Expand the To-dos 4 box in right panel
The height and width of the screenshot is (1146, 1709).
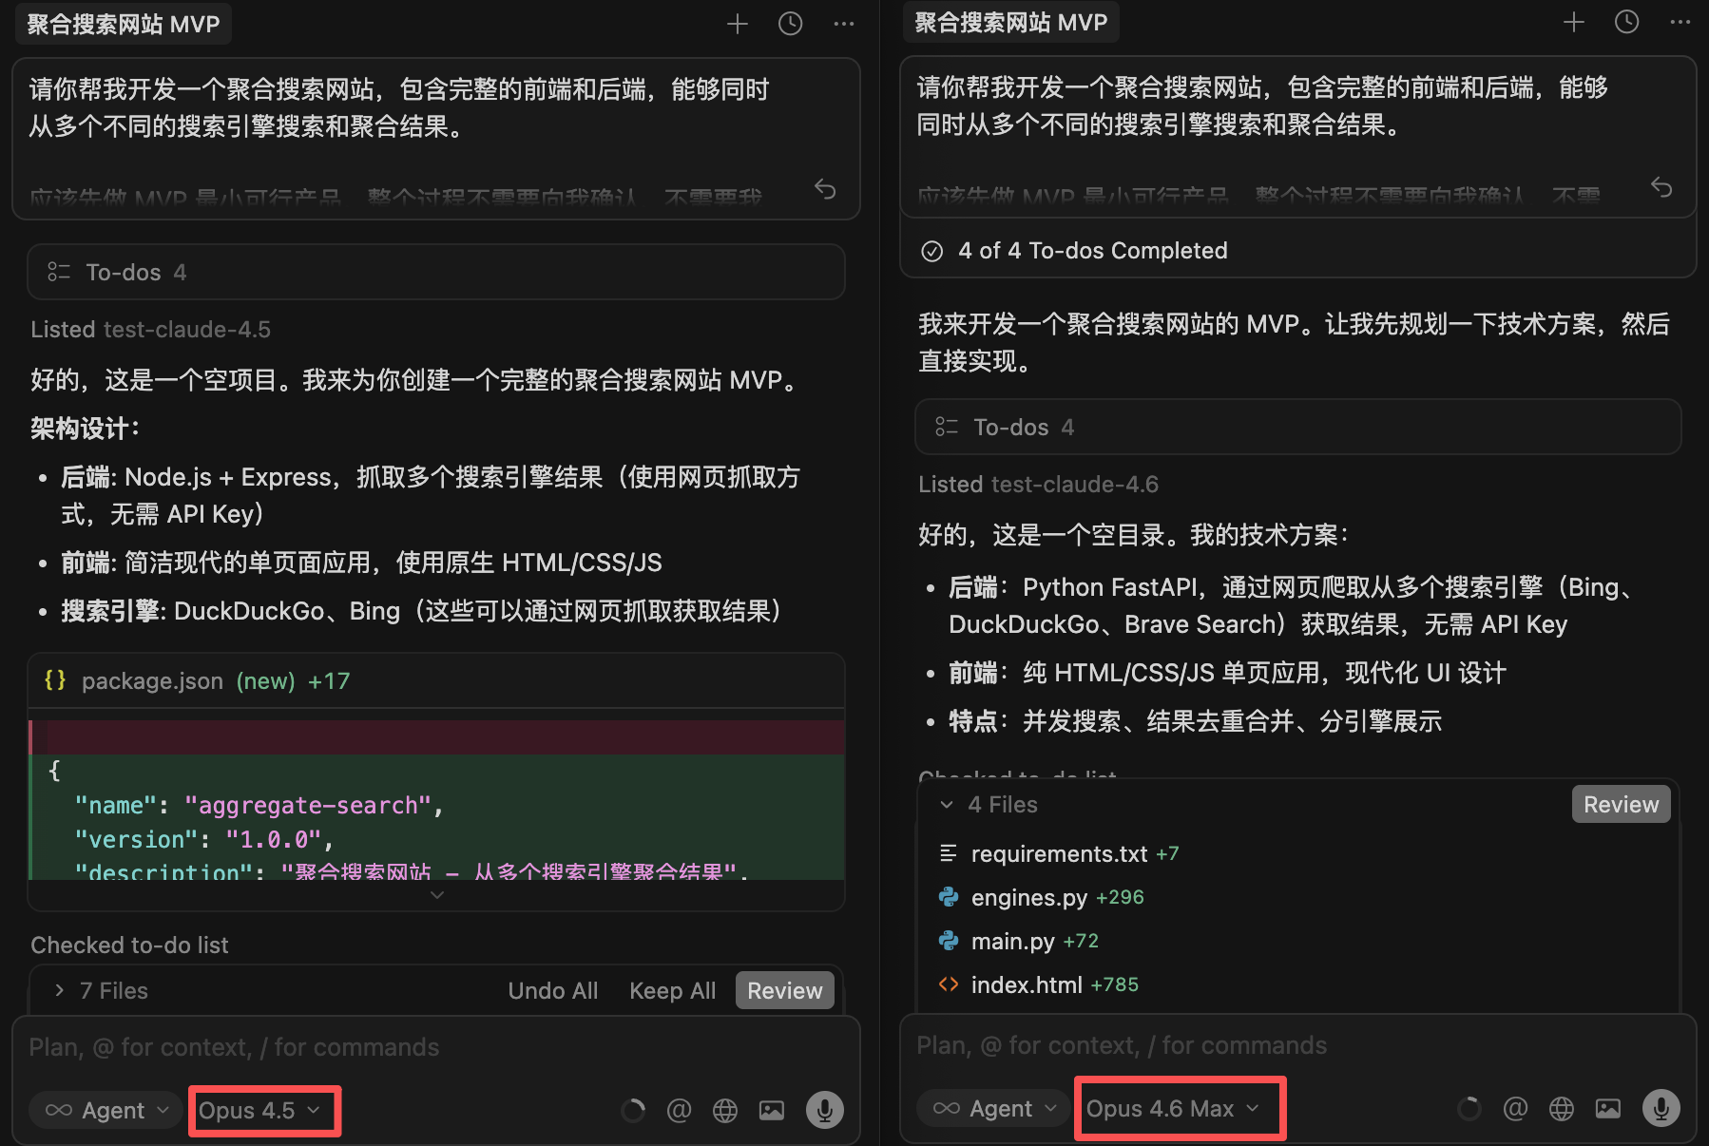(x=1297, y=428)
